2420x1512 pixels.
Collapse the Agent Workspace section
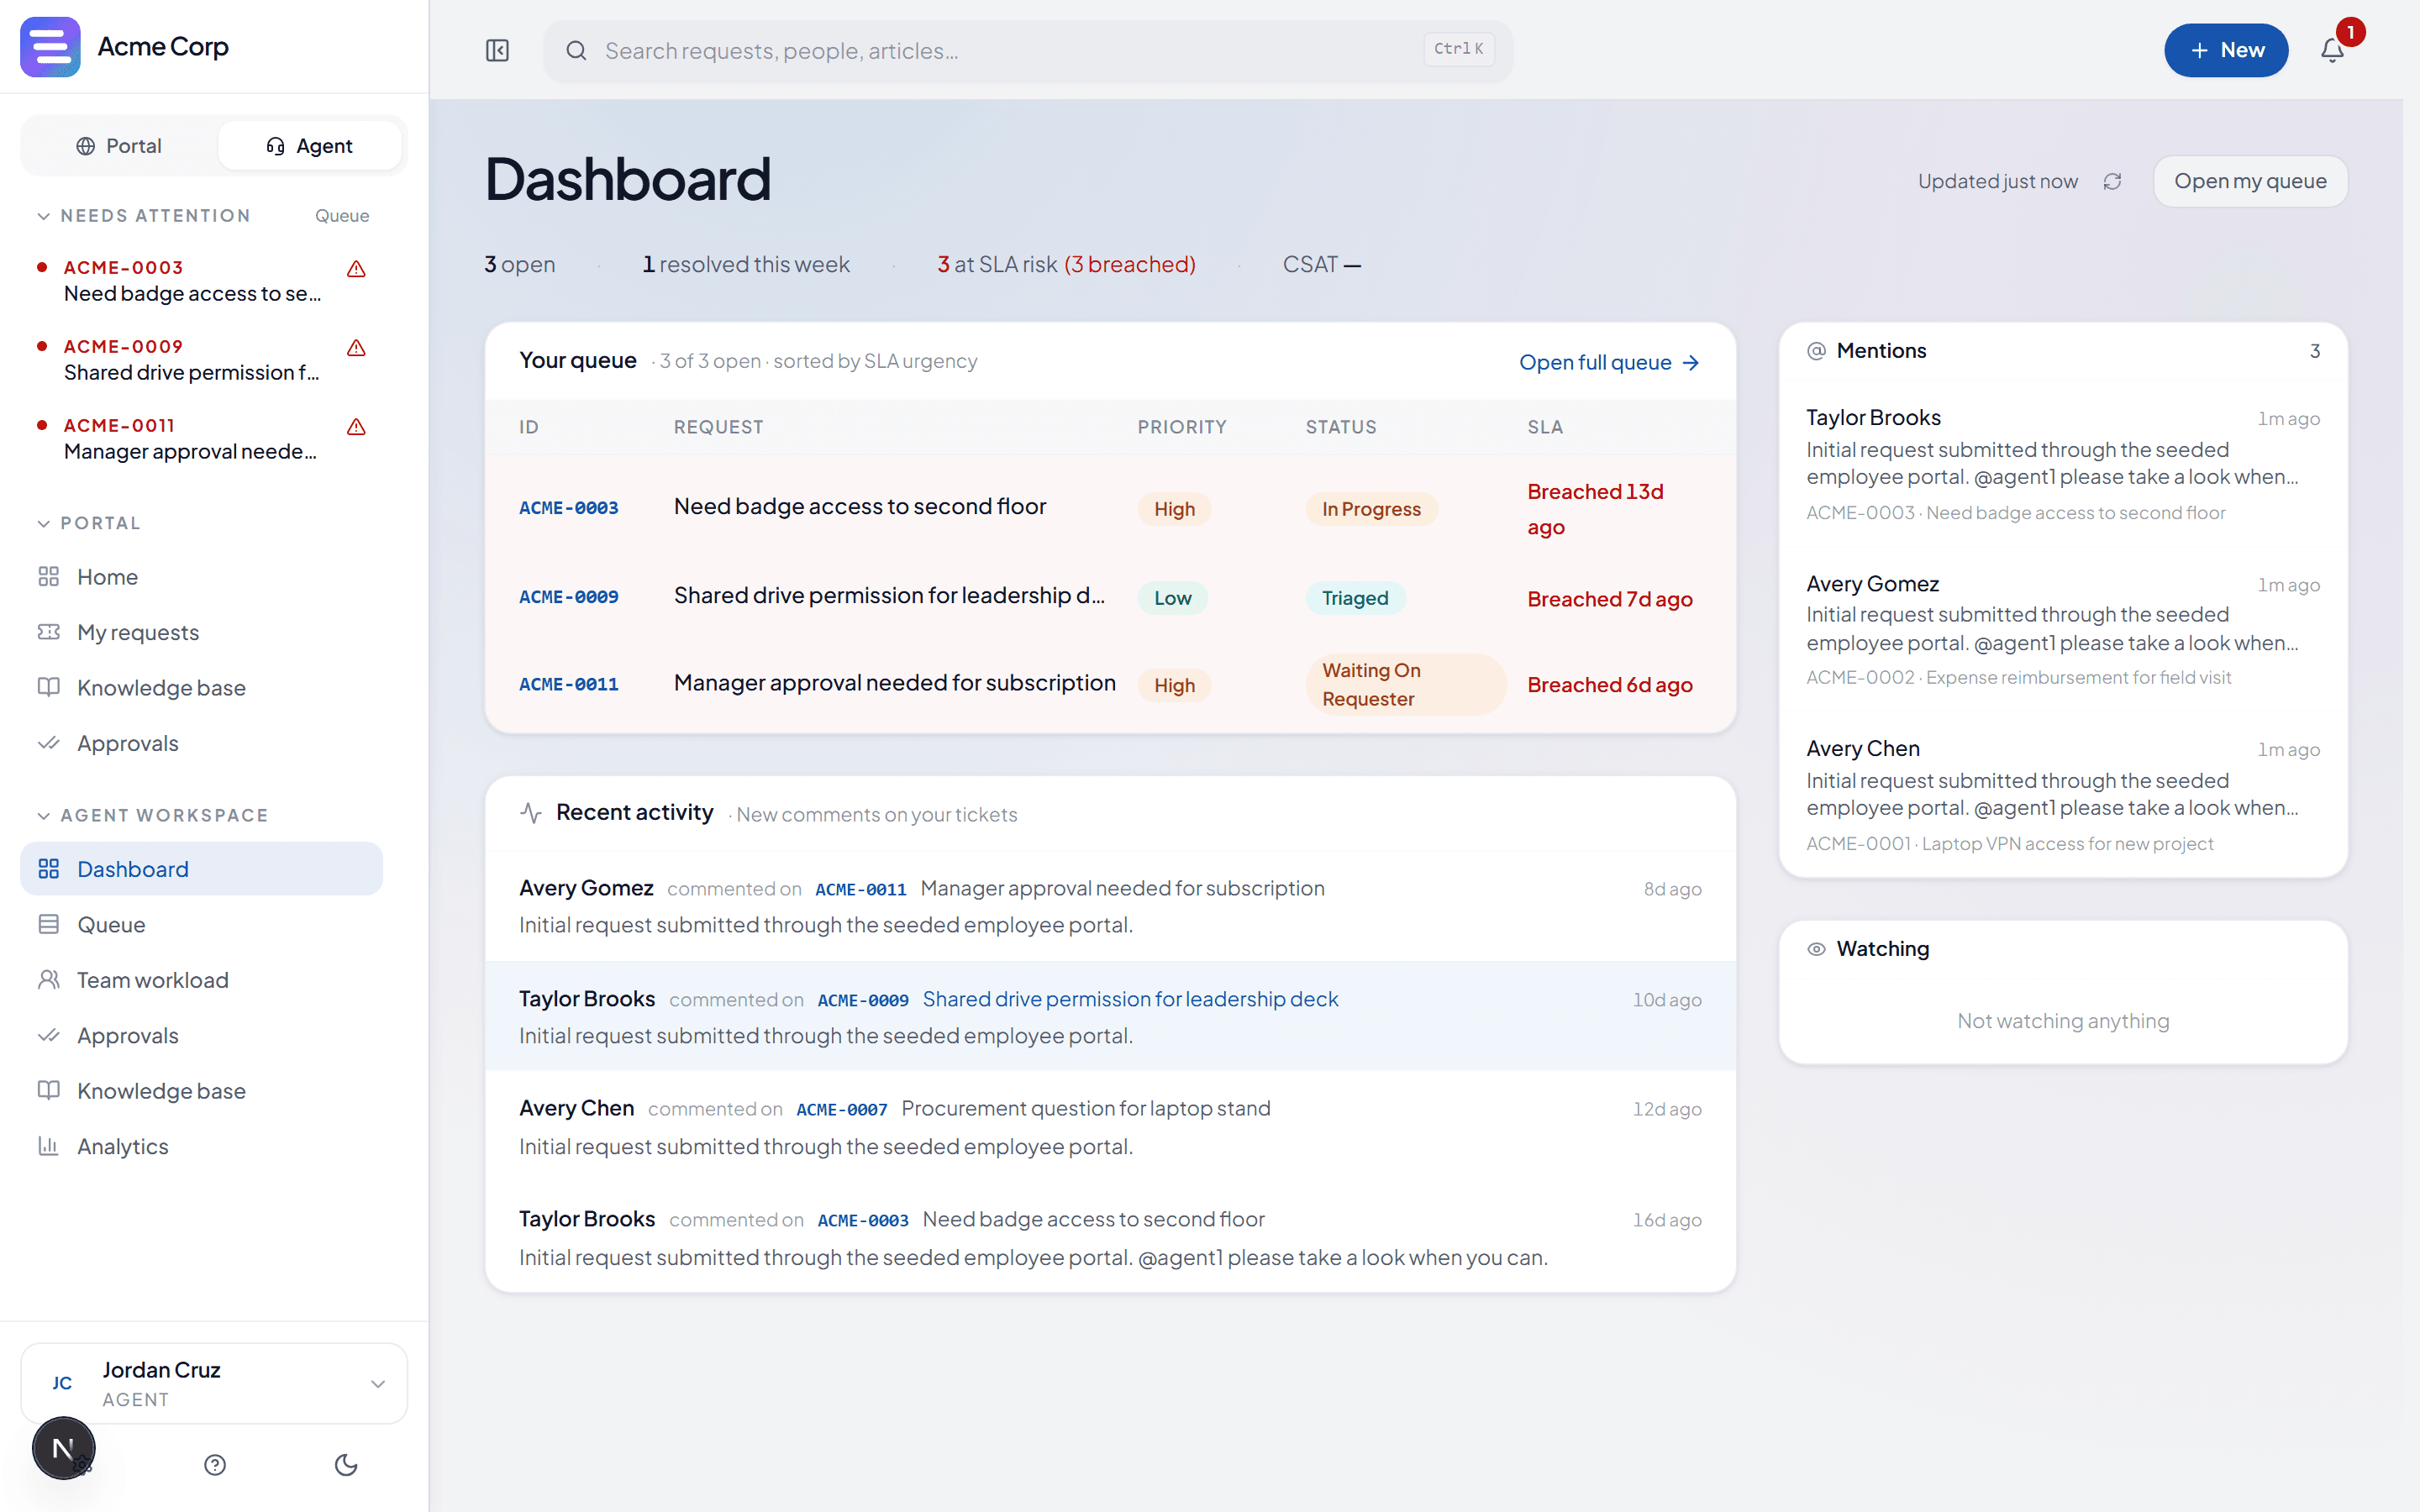(x=153, y=815)
